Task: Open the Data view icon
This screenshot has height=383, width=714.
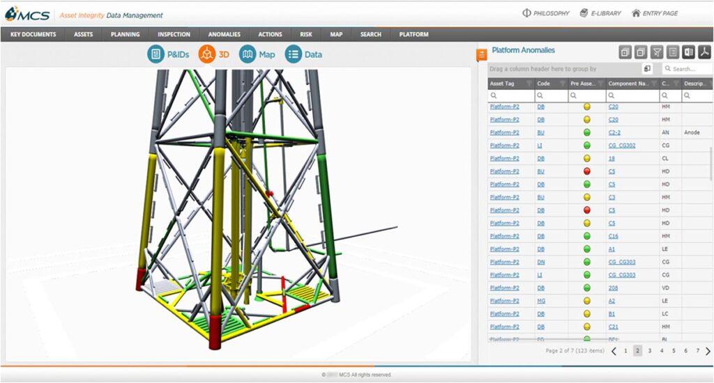Action: (293, 54)
